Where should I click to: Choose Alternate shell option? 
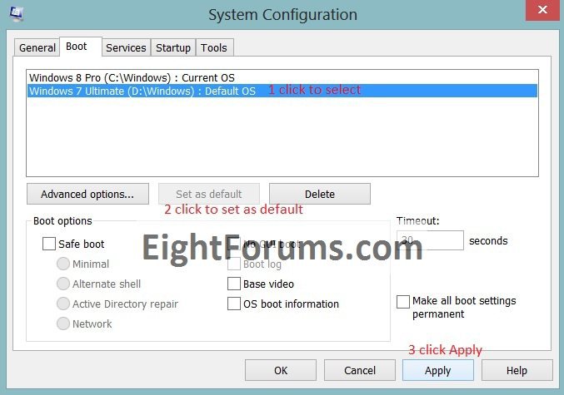(x=63, y=284)
